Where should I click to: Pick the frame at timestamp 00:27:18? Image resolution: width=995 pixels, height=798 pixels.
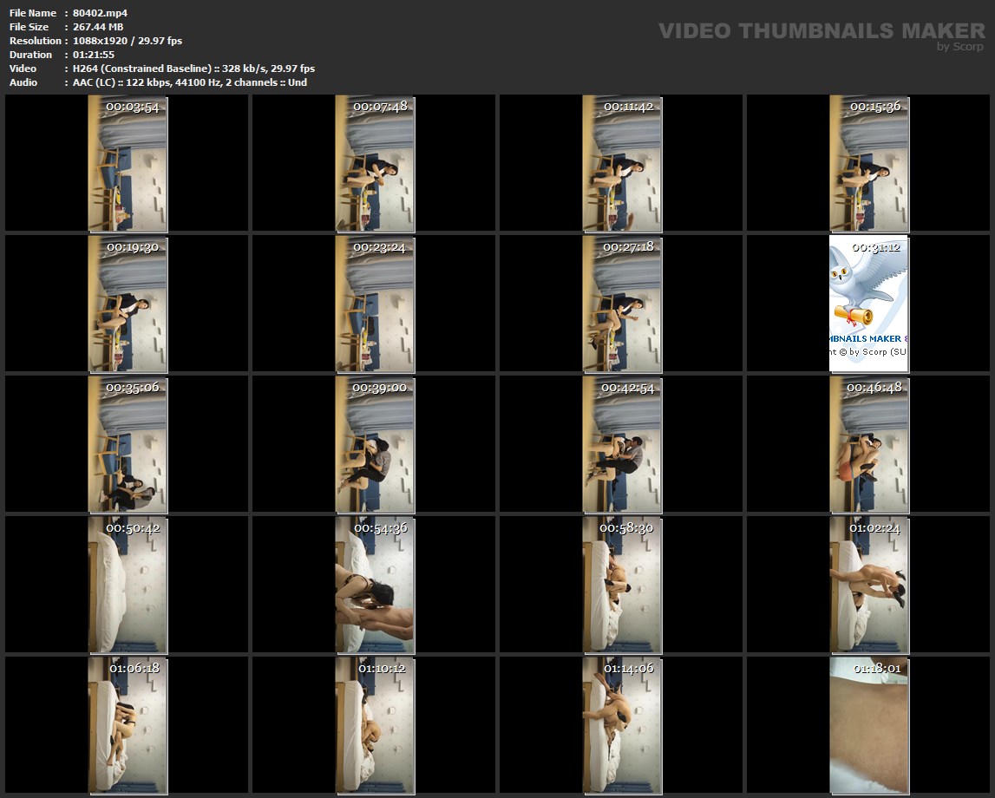(622, 304)
